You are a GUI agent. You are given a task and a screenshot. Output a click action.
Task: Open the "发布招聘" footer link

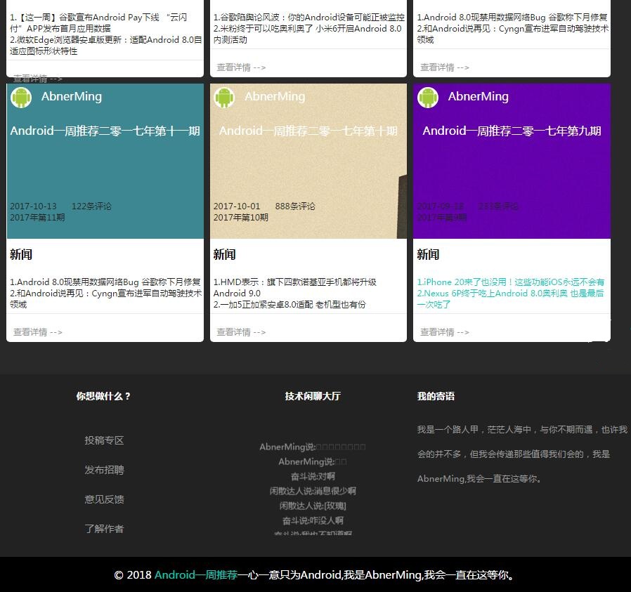tap(104, 470)
